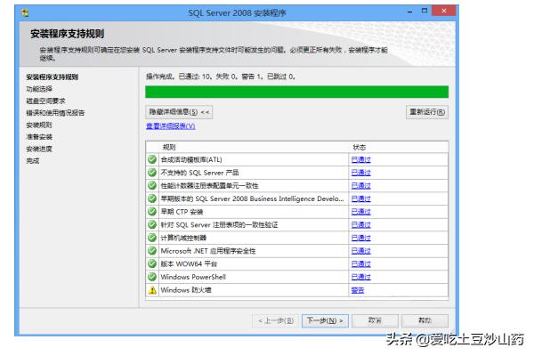Click green check icon for 早期 CTP 安装
The width and height of the screenshot is (534, 356).
pos(152,212)
